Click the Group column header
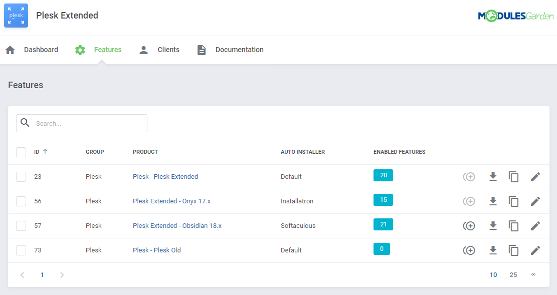 pos(95,152)
